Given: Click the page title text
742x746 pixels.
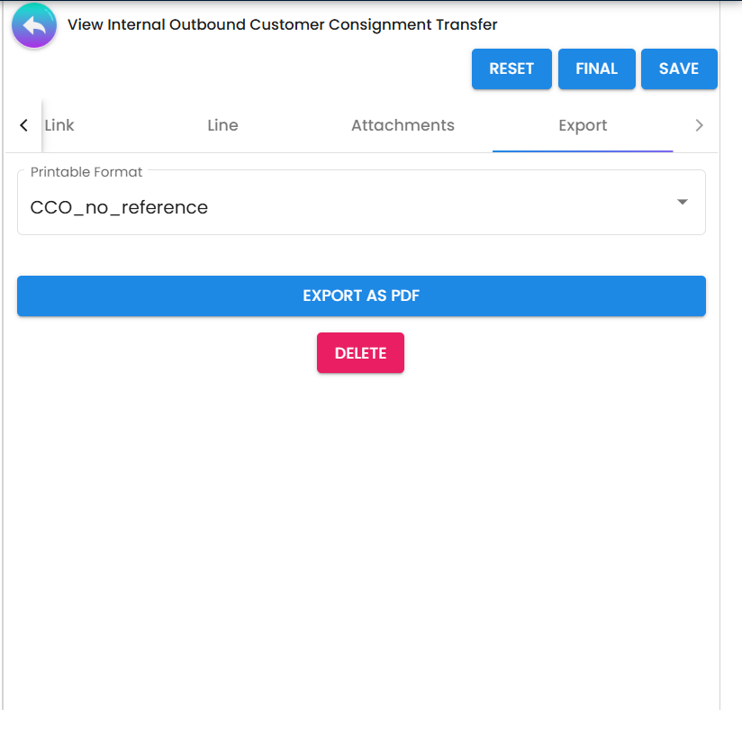Looking at the screenshot, I should click(282, 25).
